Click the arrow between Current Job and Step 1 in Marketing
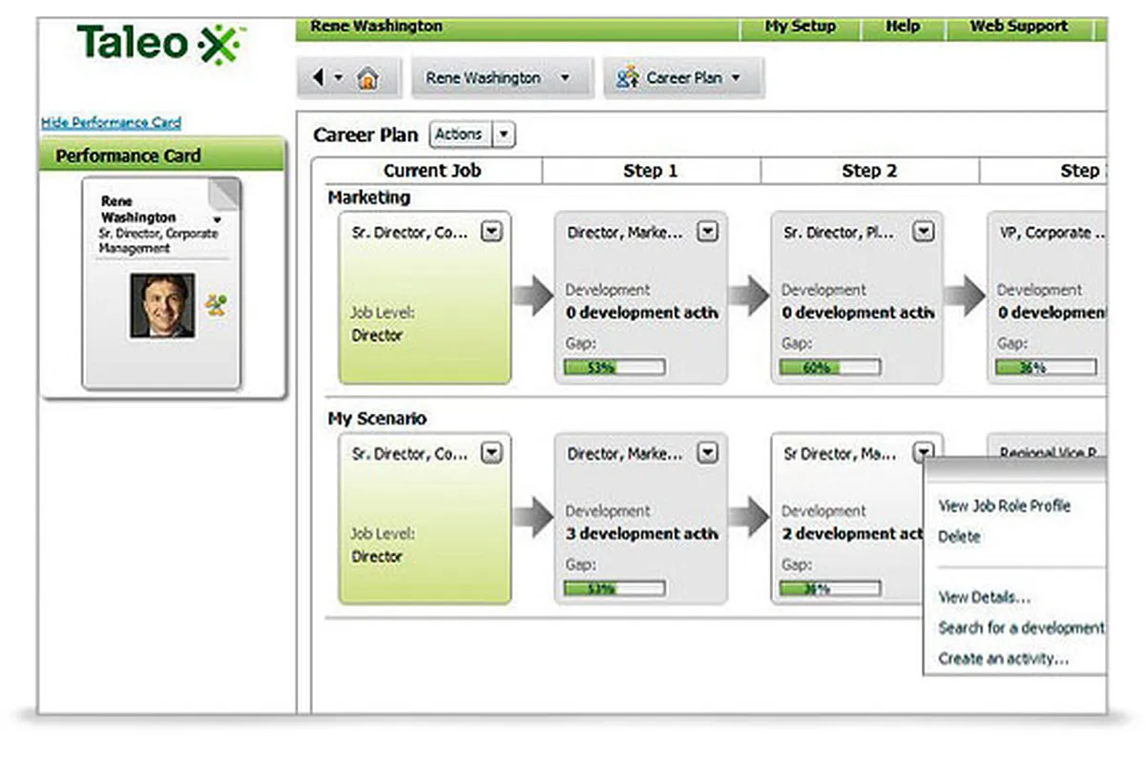The width and height of the screenshot is (1145, 764). pyautogui.click(x=532, y=296)
